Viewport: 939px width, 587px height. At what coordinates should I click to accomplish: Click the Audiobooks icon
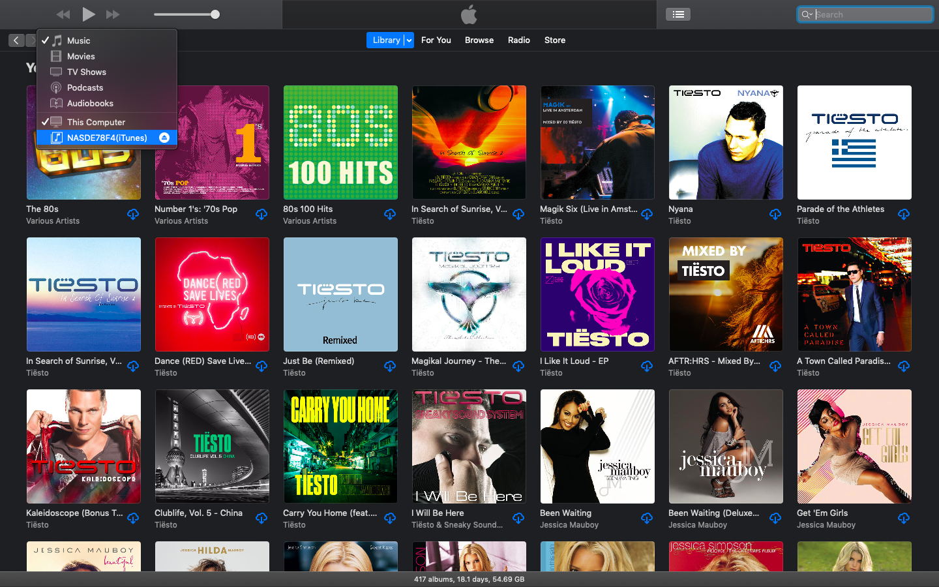point(57,103)
